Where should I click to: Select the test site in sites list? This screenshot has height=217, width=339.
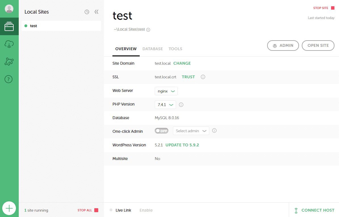[61, 26]
